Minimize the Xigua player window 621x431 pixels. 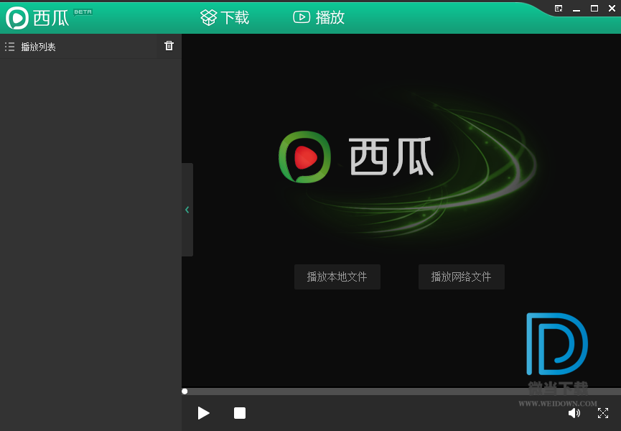pos(576,9)
